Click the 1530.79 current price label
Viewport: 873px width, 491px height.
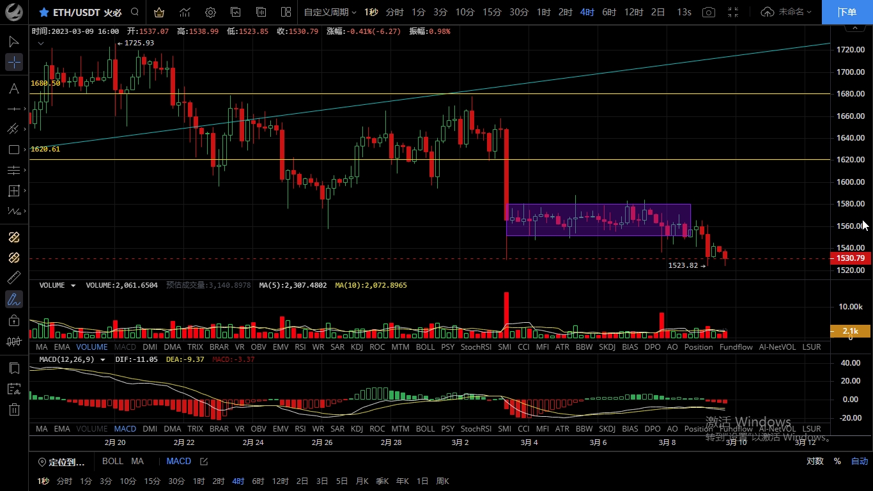point(850,258)
